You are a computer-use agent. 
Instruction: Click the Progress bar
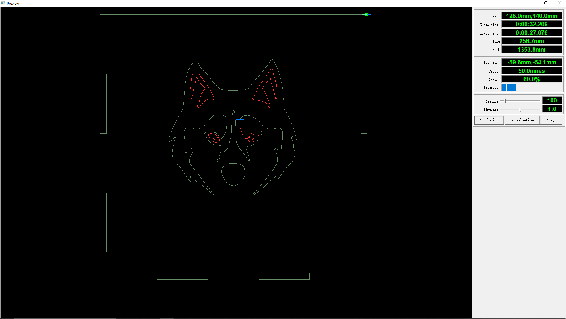[x=531, y=87]
